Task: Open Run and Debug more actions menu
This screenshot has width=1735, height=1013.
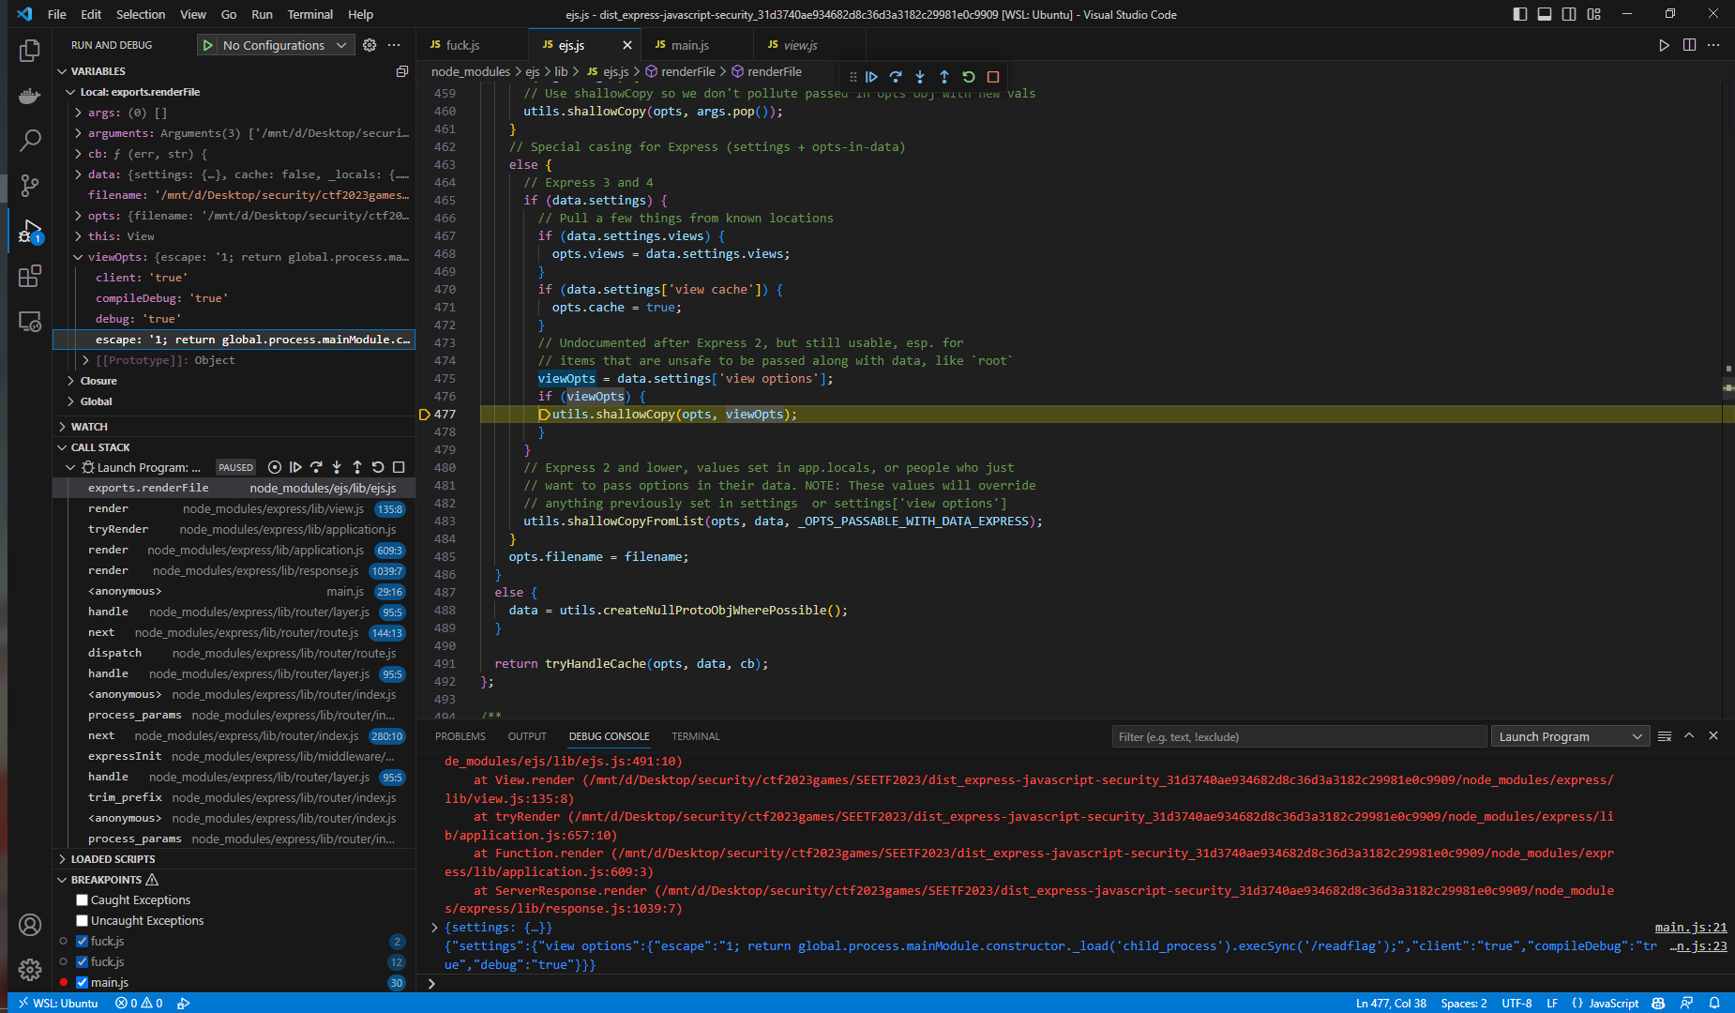Action: pos(394,45)
